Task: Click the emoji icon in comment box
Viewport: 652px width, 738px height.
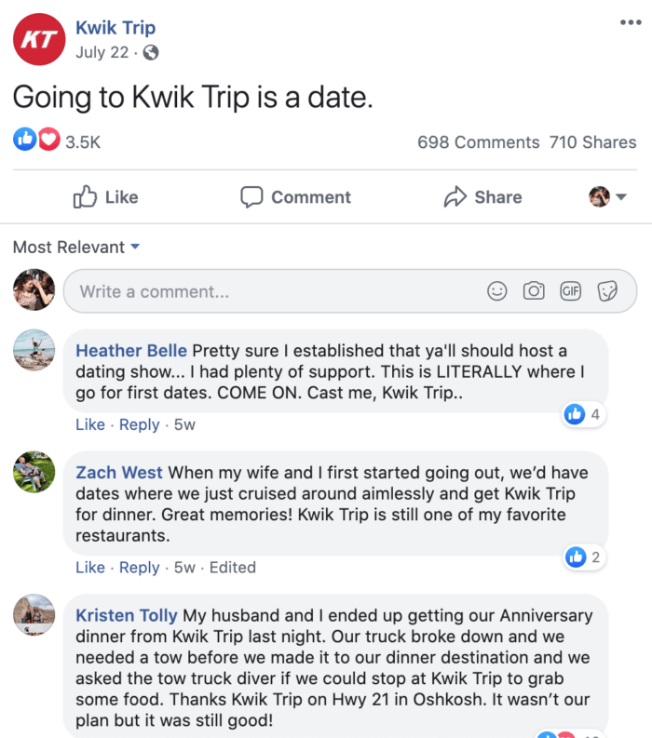Action: tap(497, 291)
